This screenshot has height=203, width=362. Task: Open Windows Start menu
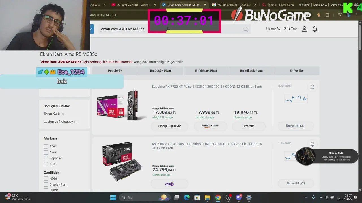(113, 197)
